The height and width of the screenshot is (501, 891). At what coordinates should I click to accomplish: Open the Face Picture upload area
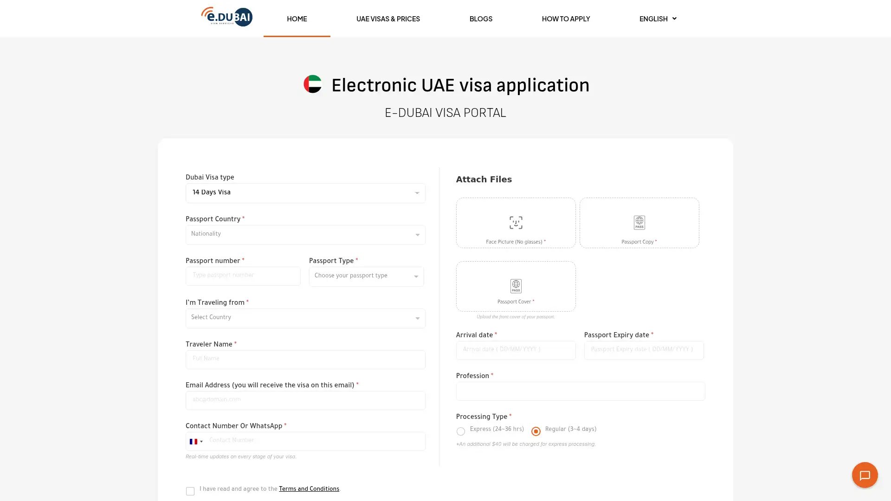(516, 223)
